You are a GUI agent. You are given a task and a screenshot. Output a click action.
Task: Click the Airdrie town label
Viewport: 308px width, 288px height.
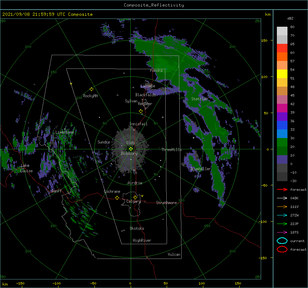[x=135, y=183]
